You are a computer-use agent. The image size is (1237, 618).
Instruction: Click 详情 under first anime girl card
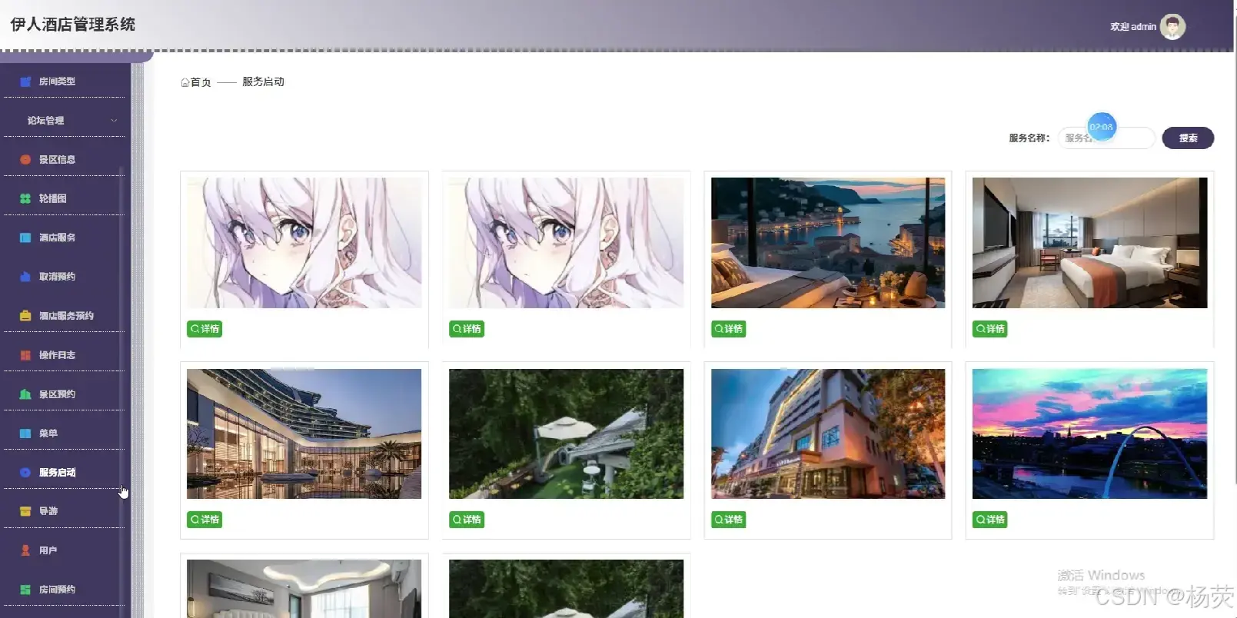tap(205, 329)
